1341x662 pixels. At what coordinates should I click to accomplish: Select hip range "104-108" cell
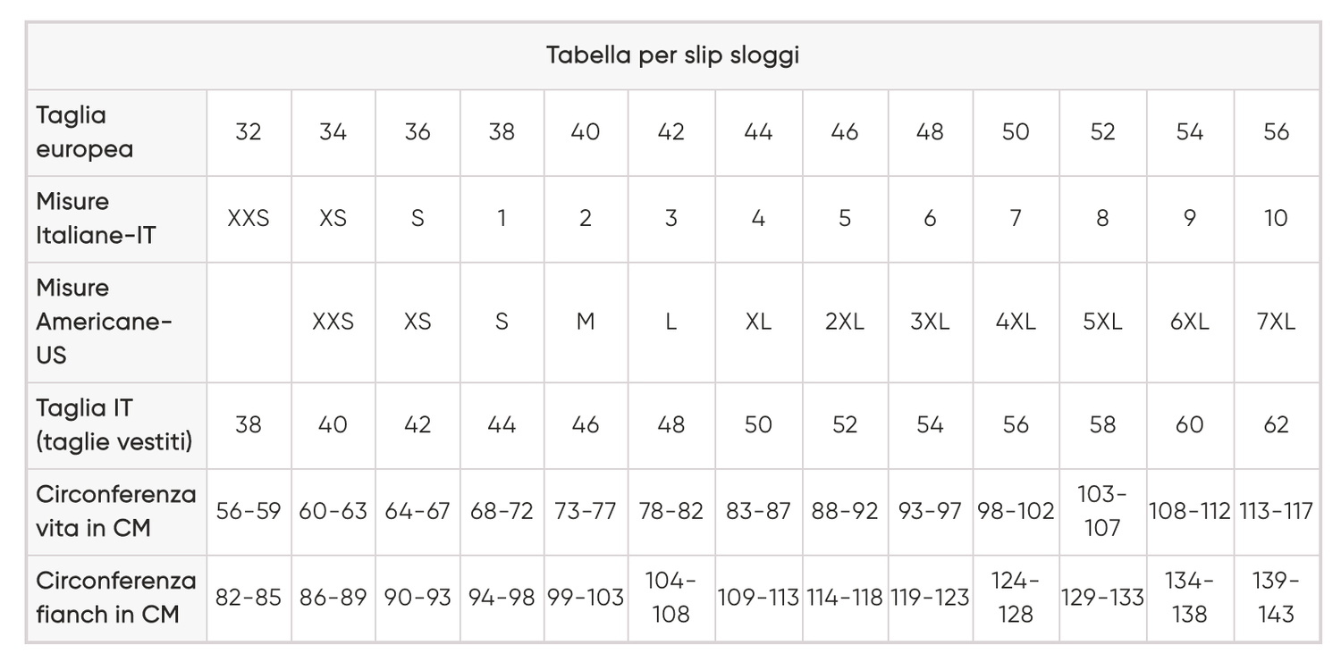(670, 598)
